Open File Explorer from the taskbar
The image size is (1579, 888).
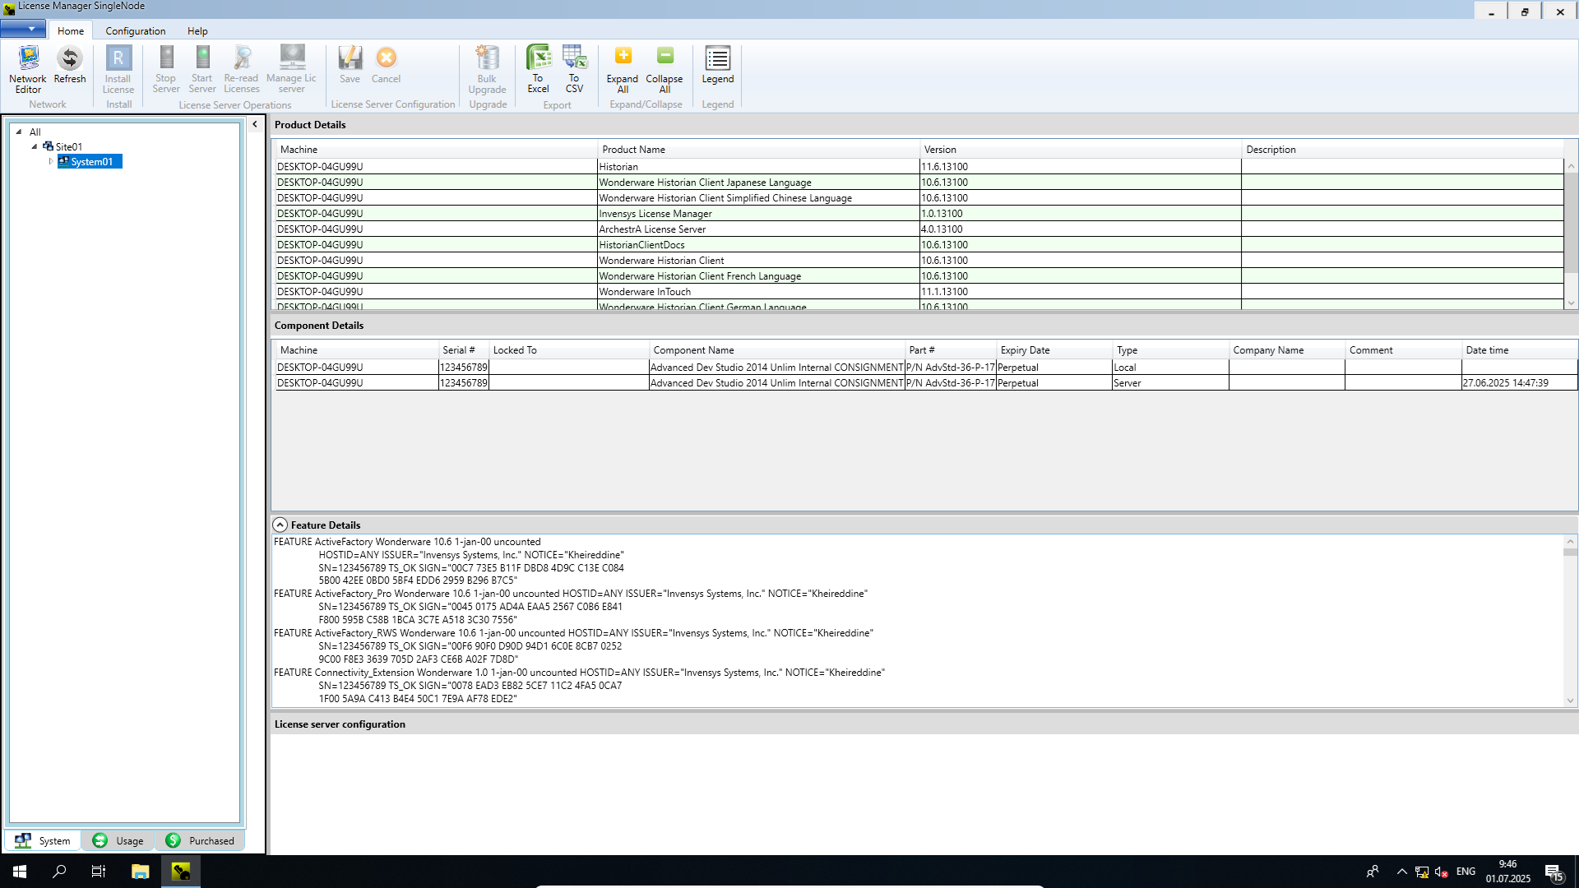[x=140, y=872]
